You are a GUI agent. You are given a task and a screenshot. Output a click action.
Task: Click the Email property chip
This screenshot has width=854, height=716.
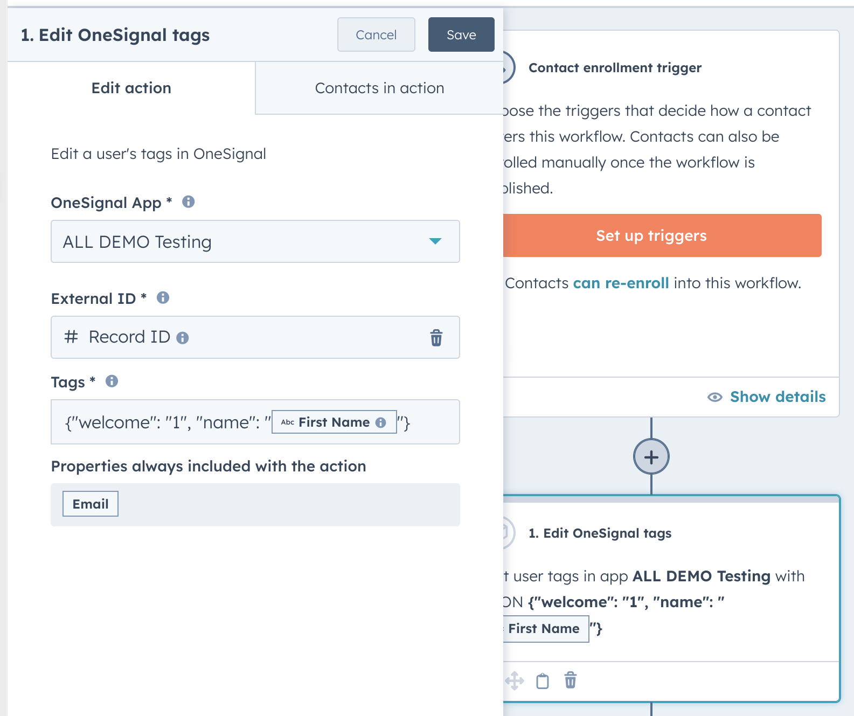click(x=91, y=504)
